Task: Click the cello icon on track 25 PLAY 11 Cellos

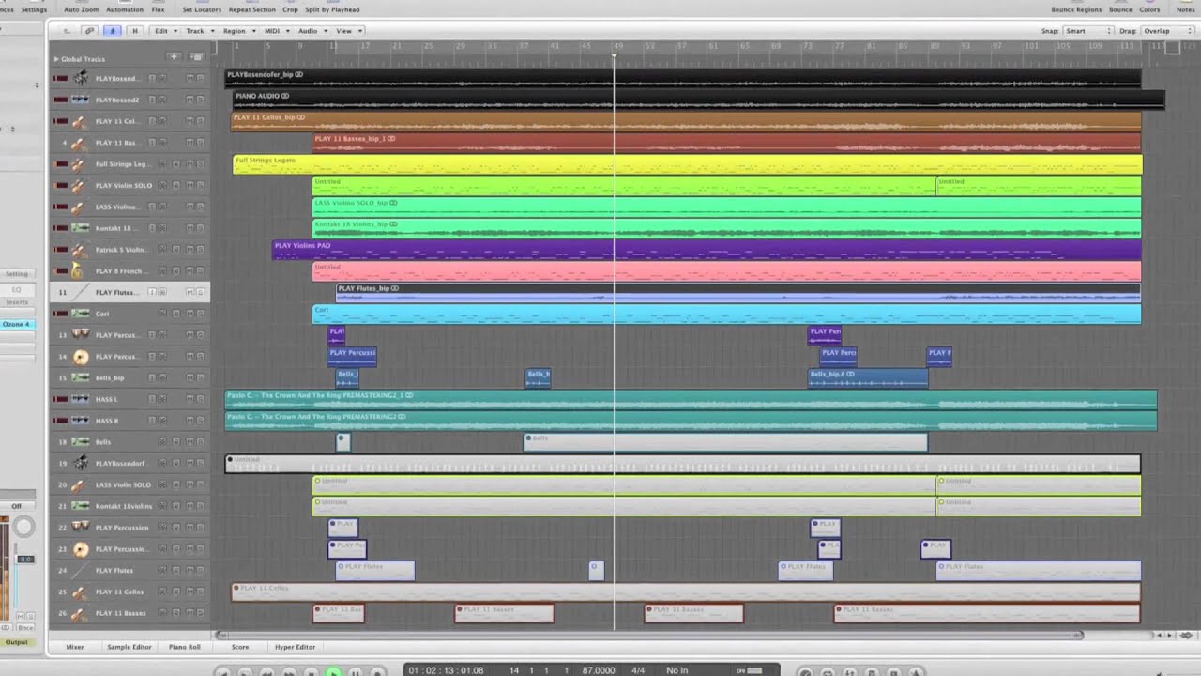Action: 81,591
